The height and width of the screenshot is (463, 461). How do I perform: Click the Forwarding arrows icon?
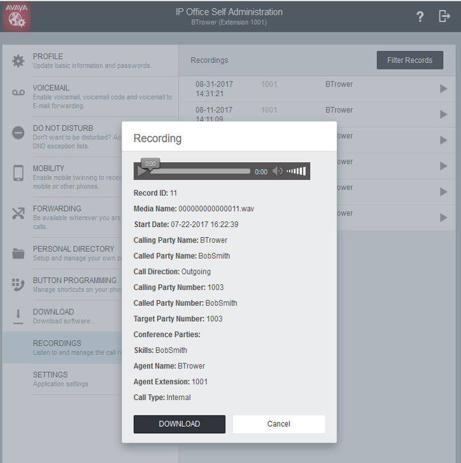point(18,213)
